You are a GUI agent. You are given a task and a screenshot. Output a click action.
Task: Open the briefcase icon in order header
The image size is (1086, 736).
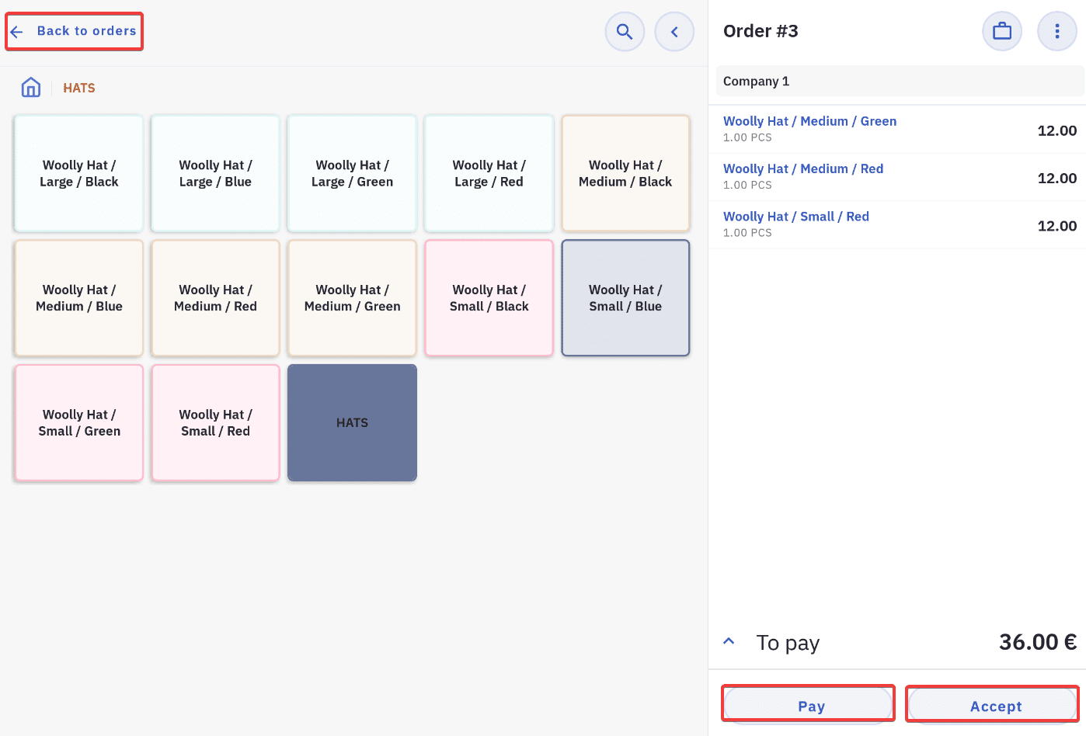(1002, 31)
